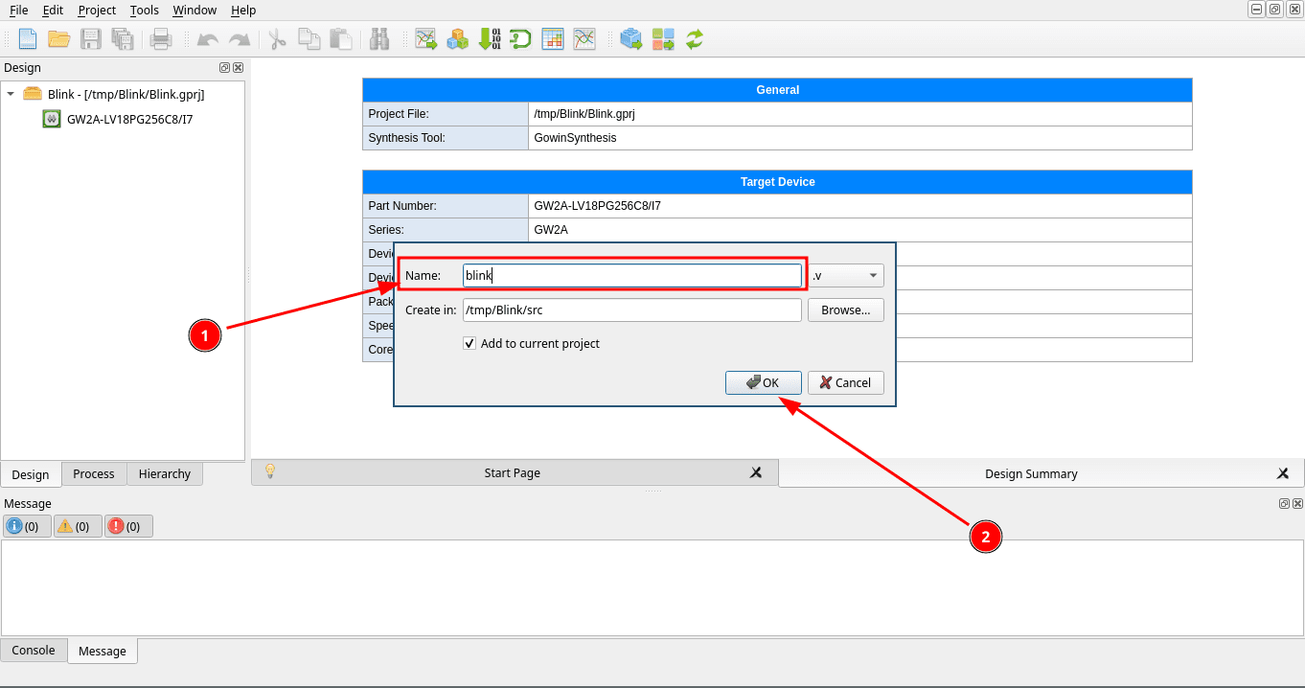Click the colored cubes IP core icon
1305x688 pixels.
coord(458,39)
